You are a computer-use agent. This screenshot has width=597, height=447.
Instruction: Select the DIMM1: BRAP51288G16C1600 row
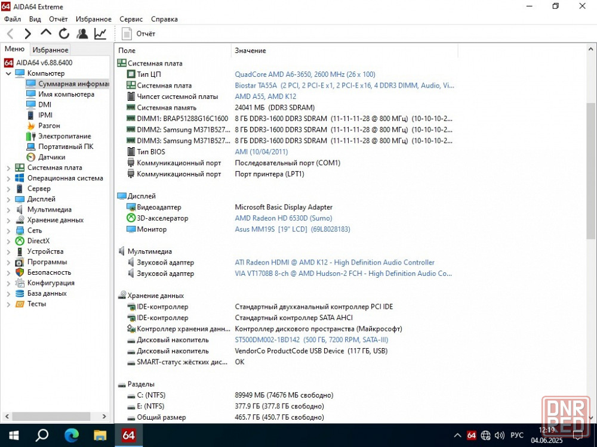(x=290, y=119)
